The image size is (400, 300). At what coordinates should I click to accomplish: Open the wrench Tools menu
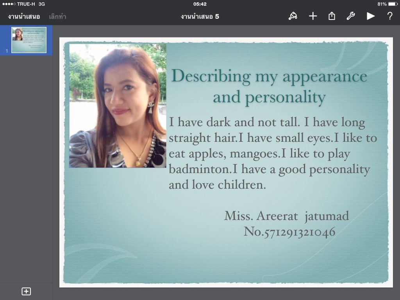coord(351,16)
